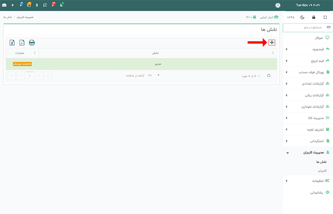Select page 1 in pager
The height and width of the screenshot is (214, 333).
(x=29, y=76)
